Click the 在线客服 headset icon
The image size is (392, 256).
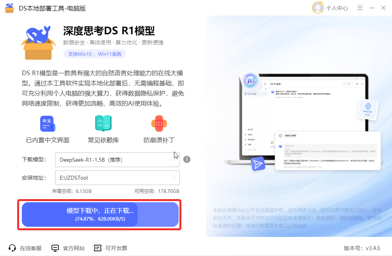[x=12, y=248]
